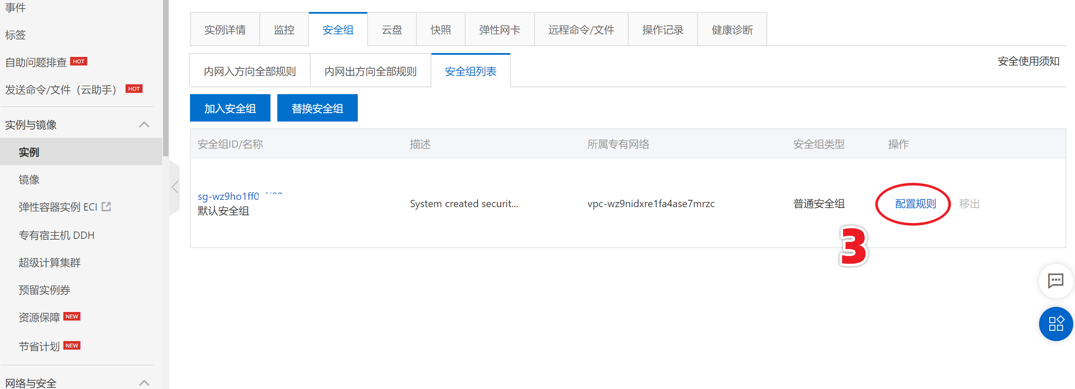
Task: Collapse the 网络与安全 section chevron
Action: (144, 383)
